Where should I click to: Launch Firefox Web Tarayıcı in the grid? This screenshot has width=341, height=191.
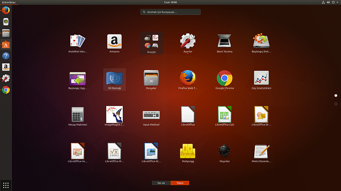point(188,80)
